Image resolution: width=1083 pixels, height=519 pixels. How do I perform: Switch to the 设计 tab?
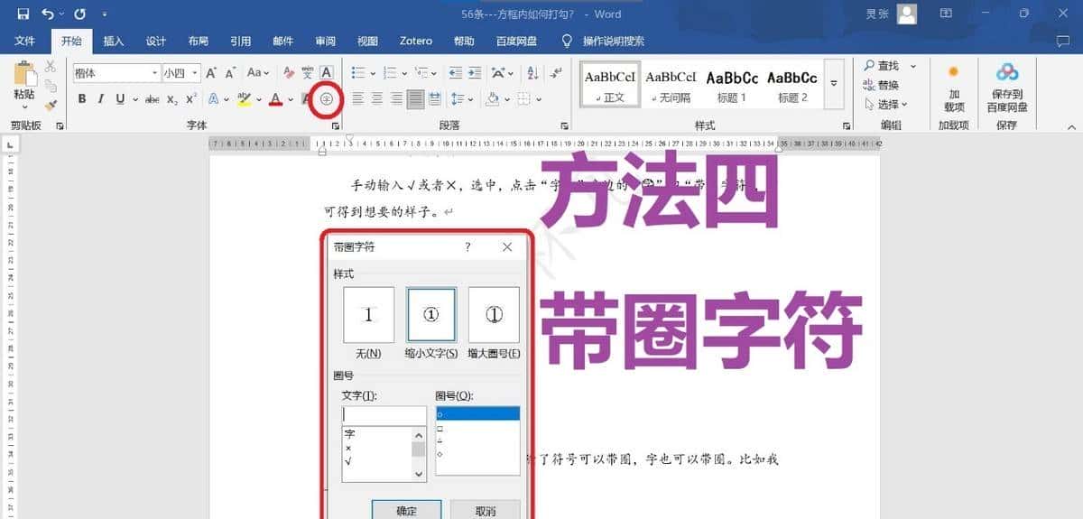[x=156, y=41]
